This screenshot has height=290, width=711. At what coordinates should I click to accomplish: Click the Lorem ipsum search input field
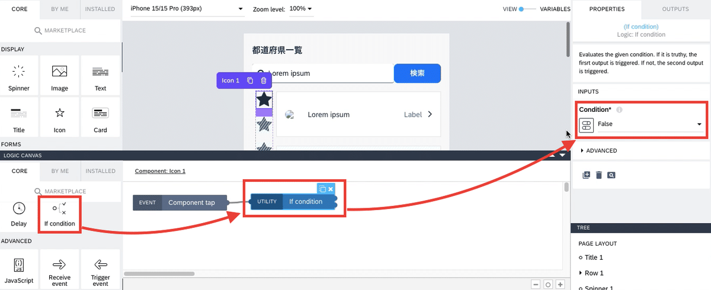324,73
